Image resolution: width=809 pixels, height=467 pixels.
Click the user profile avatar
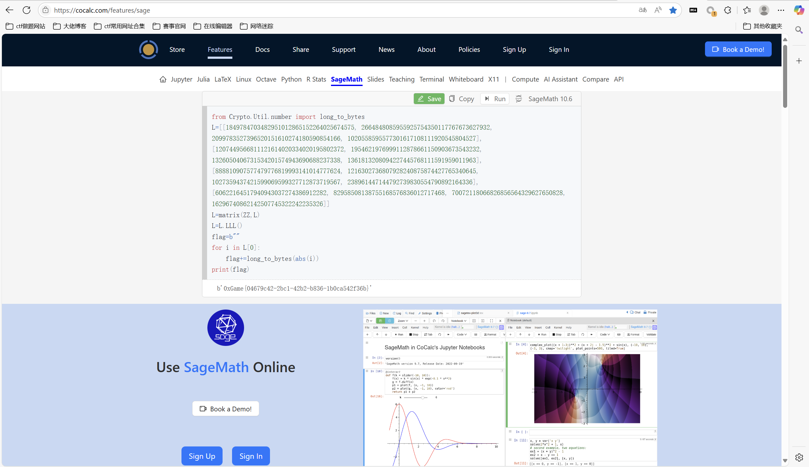(x=764, y=10)
